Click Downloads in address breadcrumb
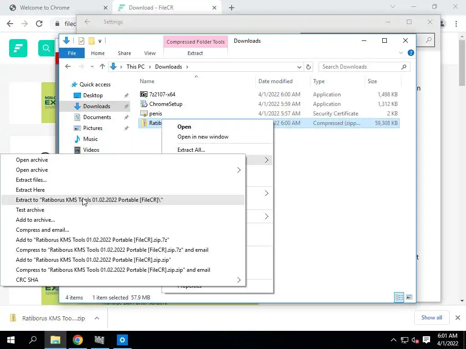Viewport: 466px width, 349px height. [x=168, y=67]
